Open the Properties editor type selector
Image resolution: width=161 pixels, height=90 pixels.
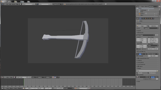tap(138, 18)
